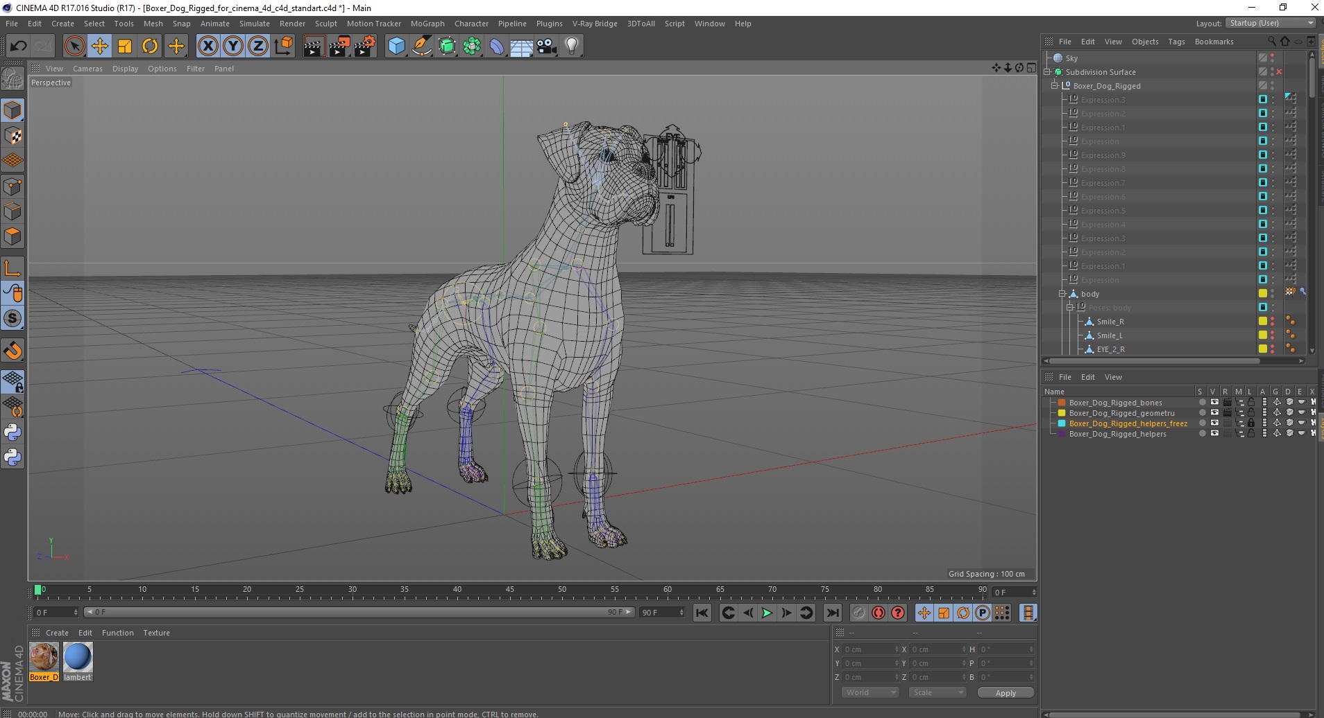
Task: Toggle Snap enable magnet icon
Action: 12,351
